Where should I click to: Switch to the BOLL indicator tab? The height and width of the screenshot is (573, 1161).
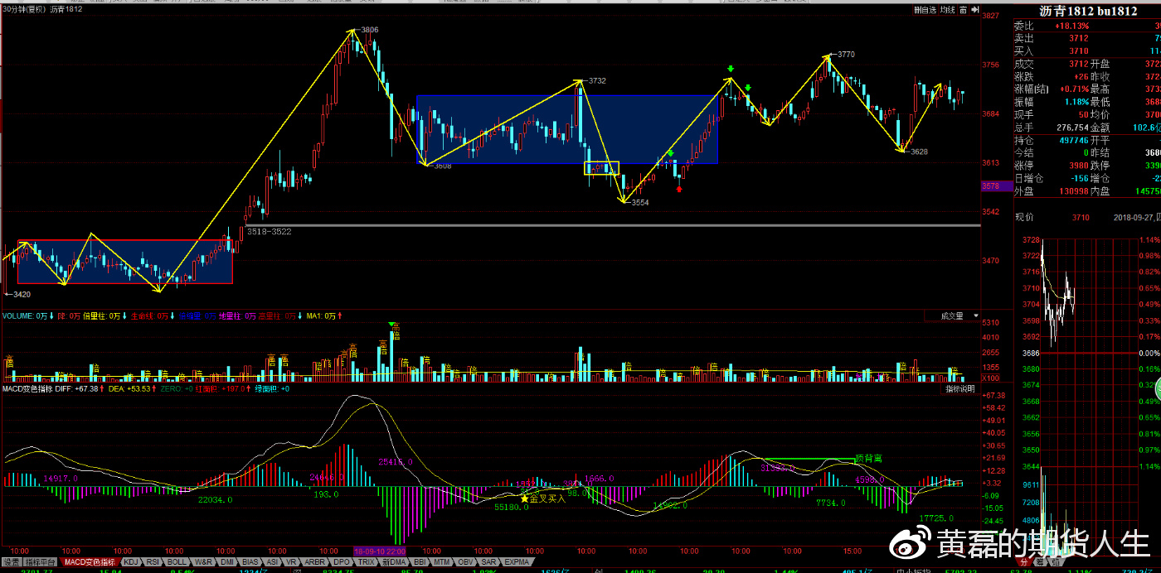pos(176,562)
